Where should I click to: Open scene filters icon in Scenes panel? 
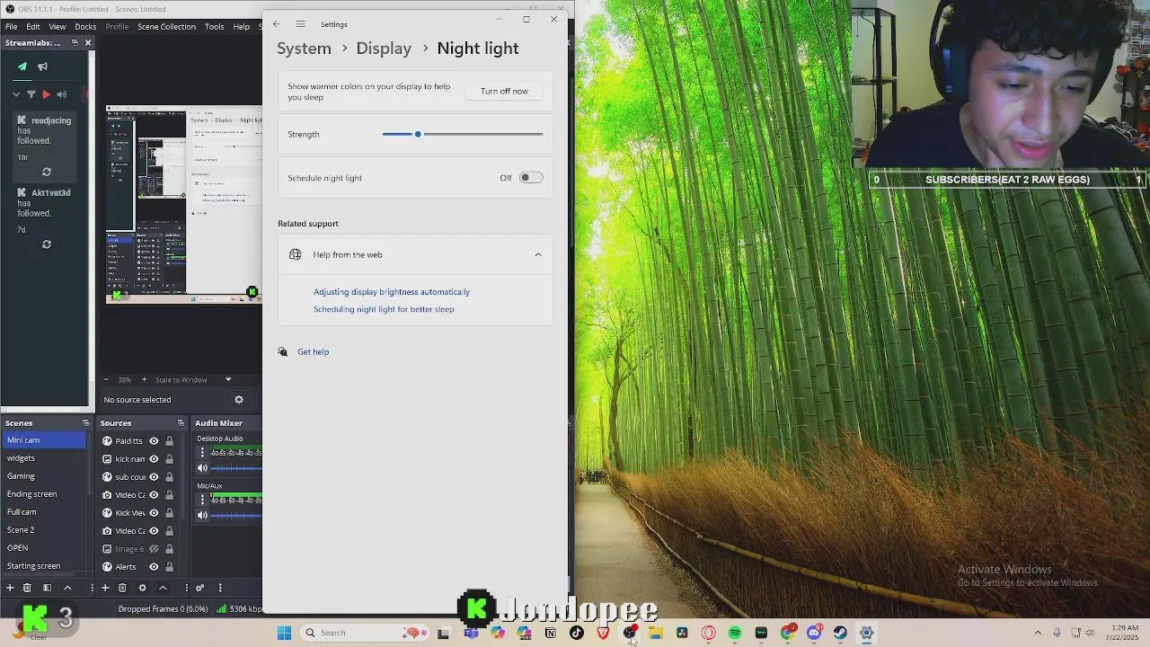click(x=47, y=588)
